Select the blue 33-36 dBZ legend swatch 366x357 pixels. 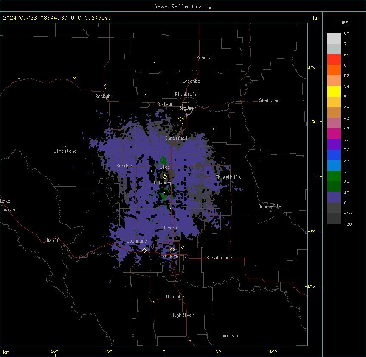point(334,155)
